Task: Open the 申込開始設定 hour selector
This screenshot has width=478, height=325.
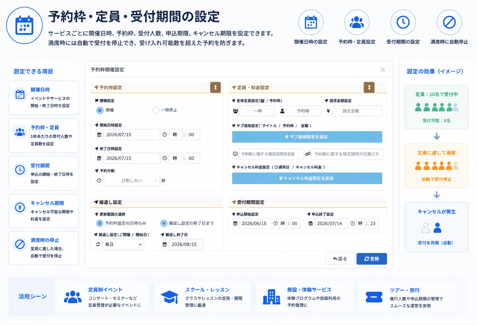Action: [283, 223]
